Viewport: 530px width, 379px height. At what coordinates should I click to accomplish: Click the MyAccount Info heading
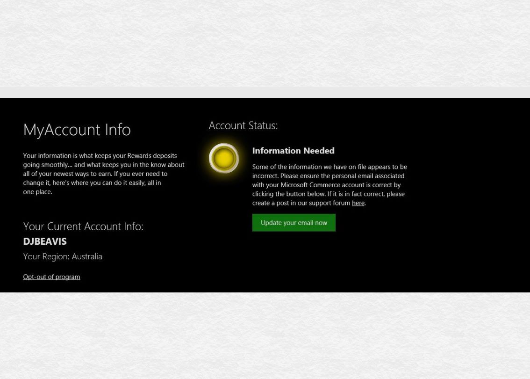(77, 130)
